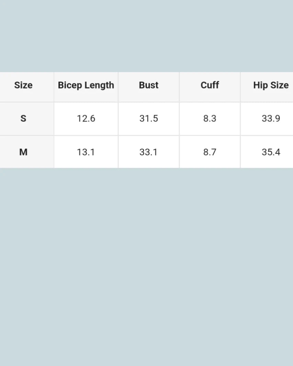The image size is (293, 366).
Task: Click the 31.5 bust value
Action: pos(149,118)
